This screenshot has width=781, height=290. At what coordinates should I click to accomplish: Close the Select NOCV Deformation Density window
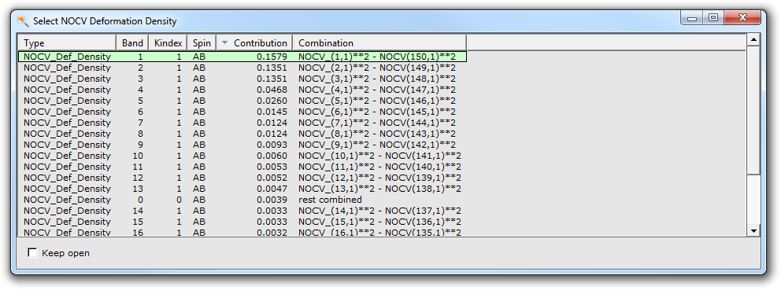pos(742,18)
